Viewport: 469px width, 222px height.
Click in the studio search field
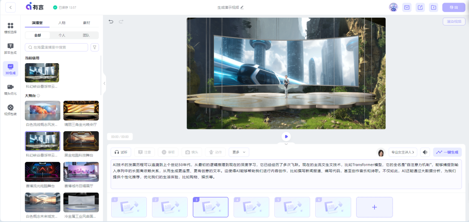[x=56, y=47]
